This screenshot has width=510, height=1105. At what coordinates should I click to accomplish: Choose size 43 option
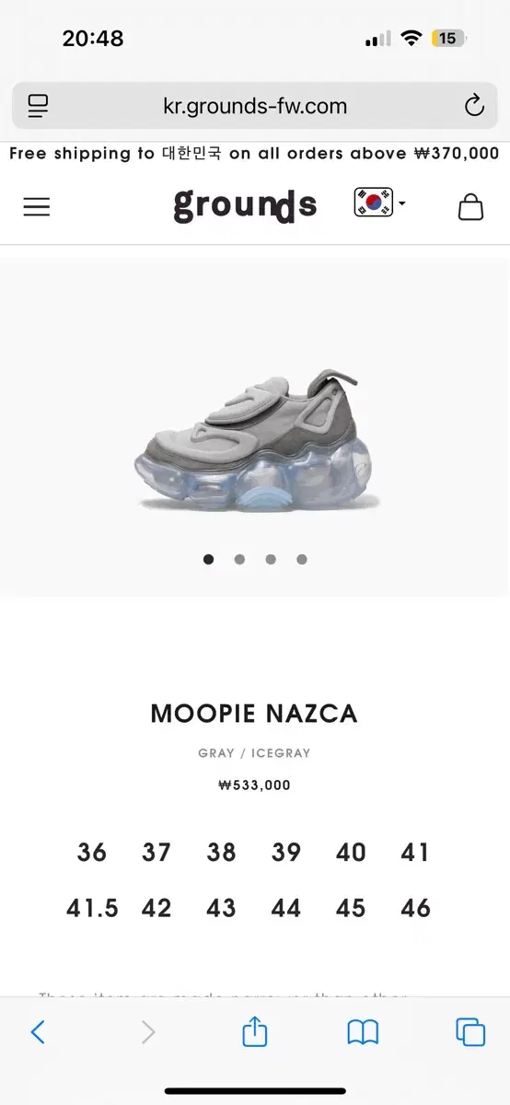click(221, 909)
